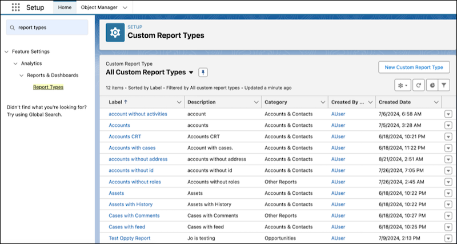Click the Setup gear icon in header
Screen dimensions: 457x244
pyautogui.click(x=115, y=33)
